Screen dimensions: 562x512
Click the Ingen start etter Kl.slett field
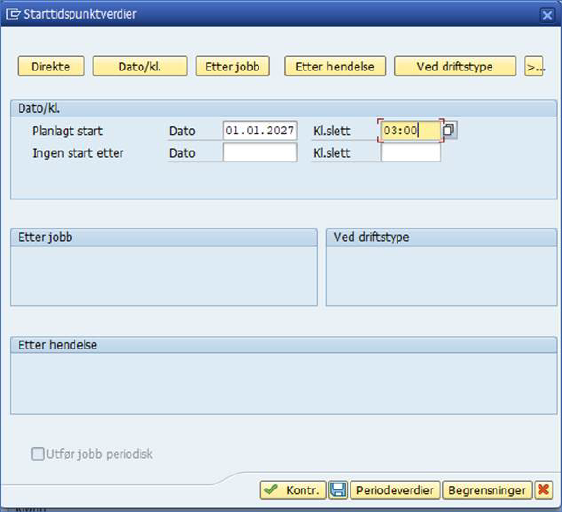pyautogui.click(x=410, y=153)
